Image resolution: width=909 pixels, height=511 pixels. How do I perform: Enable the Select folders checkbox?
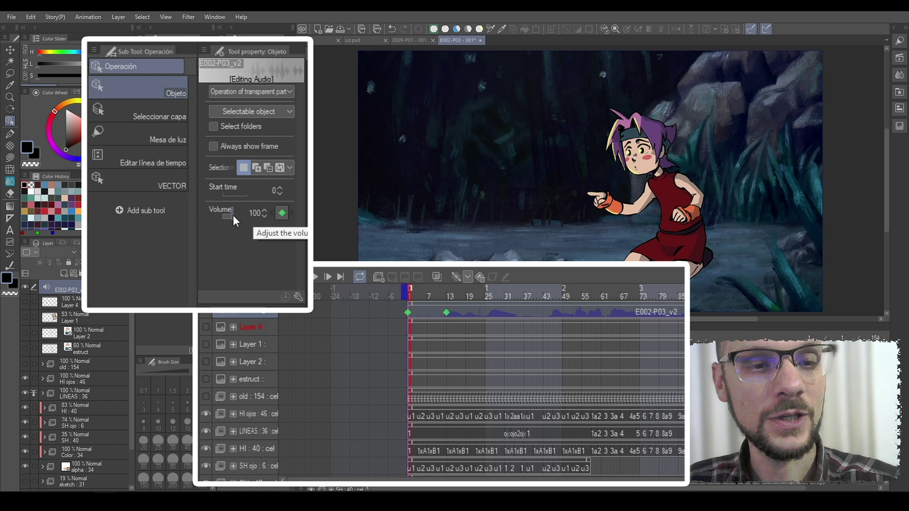point(213,127)
